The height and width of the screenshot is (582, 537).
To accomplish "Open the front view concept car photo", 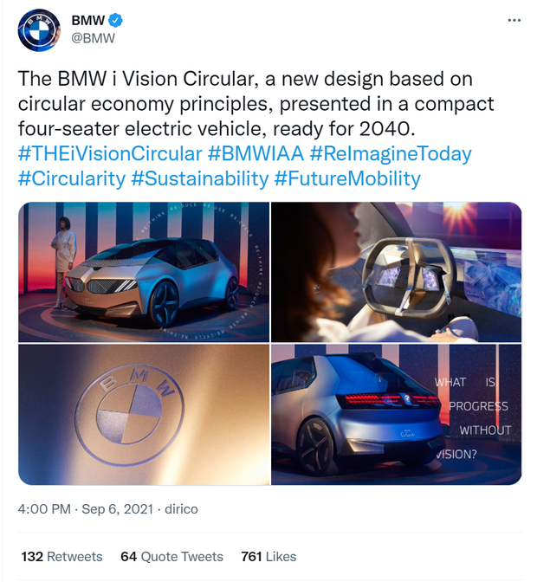I will click(x=144, y=272).
